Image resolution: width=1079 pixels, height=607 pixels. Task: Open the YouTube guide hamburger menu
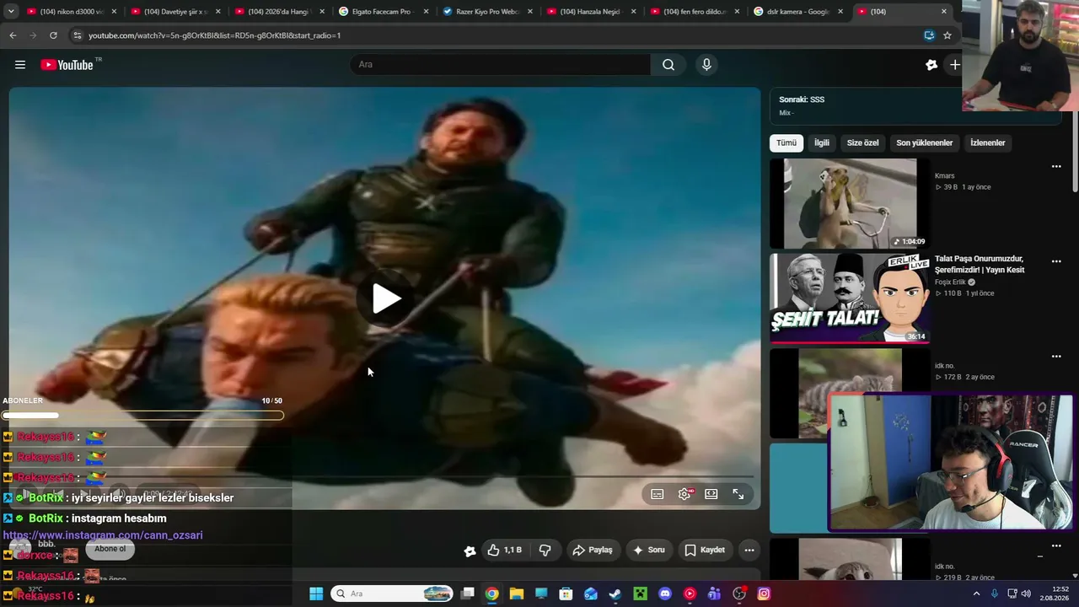click(20, 65)
